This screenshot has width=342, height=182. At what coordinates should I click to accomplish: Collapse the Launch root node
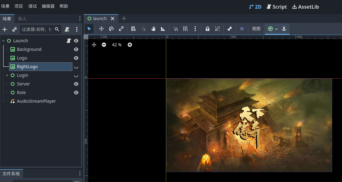click(x=3, y=41)
